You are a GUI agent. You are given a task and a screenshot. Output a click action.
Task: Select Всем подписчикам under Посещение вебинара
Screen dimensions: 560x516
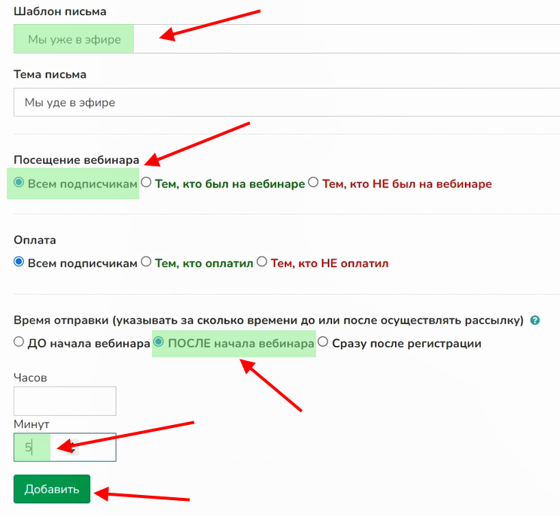pos(20,184)
